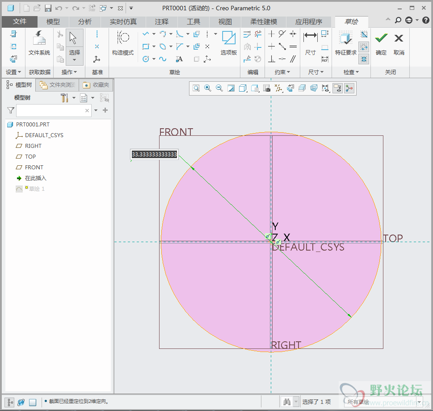Switch to the 柔性建模 ribbon tab

pyautogui.click(x=264, y=21)
